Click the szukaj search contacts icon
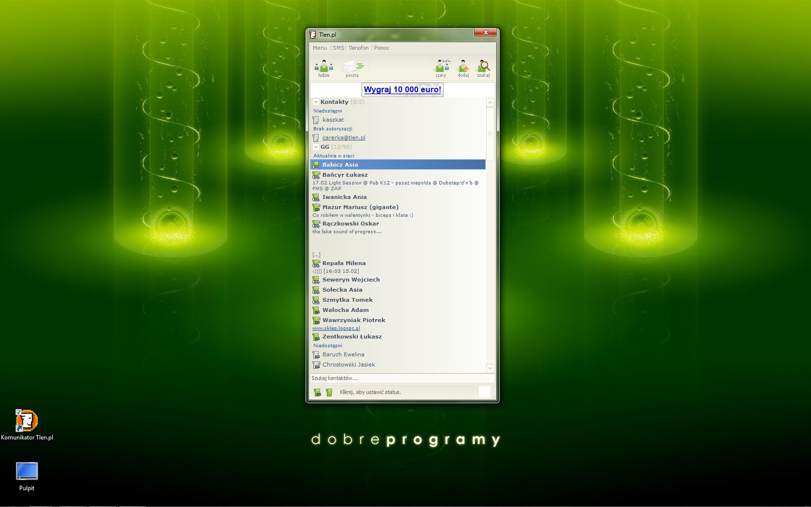This screenshot has width=811, height=507. point(483,68)
